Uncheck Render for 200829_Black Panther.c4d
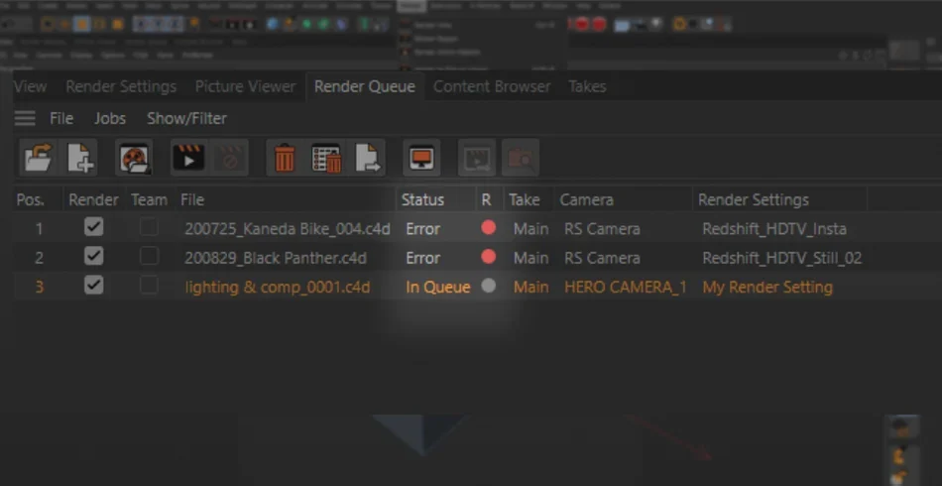The width and height of the screenshot is (942, 486). [x=94, y=257]
